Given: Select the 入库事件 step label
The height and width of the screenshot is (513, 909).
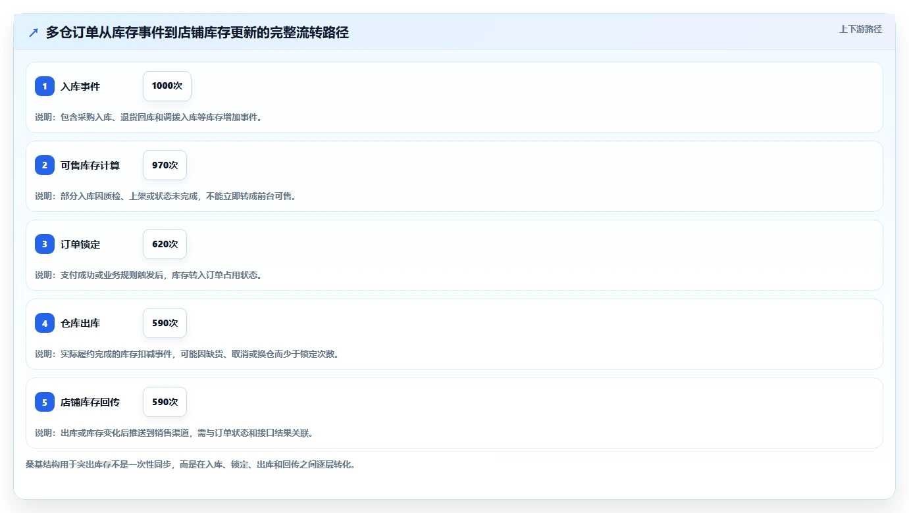Looking at the screenshot, I should click(x=80, y=86).
